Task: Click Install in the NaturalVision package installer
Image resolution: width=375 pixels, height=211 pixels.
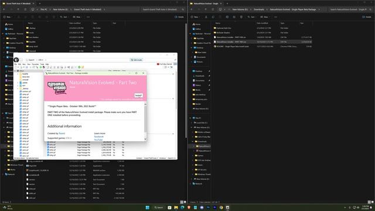Action: pyautogui.click(x=138, y=96)
